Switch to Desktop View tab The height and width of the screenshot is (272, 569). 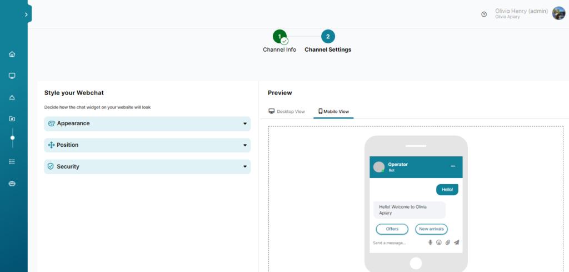(287, 111)
